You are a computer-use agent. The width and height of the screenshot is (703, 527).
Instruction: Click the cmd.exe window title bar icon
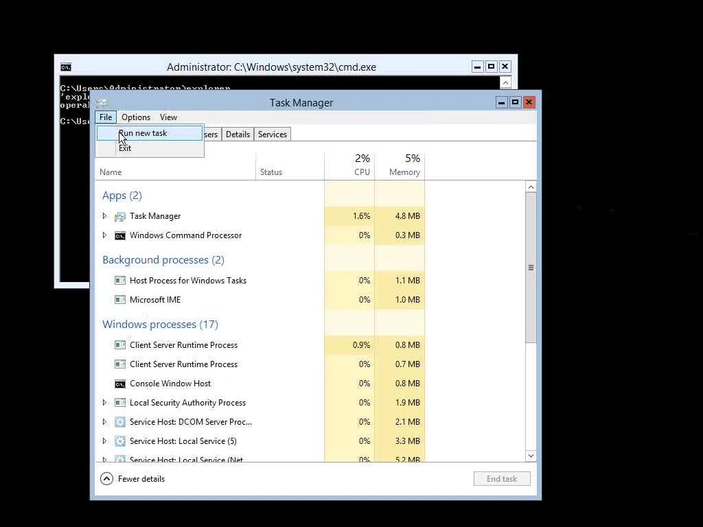click(x=66, y=67)
